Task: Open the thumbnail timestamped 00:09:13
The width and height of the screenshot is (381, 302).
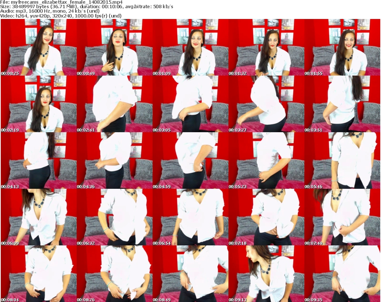Action: pyautogui.click(x=266, y=274)
